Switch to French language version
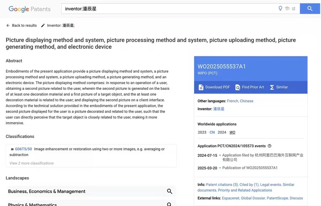The width and height of the screenshot is (321, 206). point(233,101)
